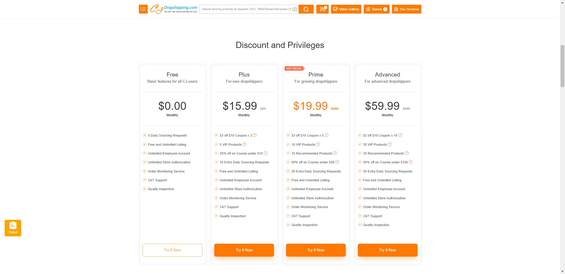Screen dimensions: 565x274
Task: Click the CJ Dropshipping logo
Action: click(x=174, y=9)
